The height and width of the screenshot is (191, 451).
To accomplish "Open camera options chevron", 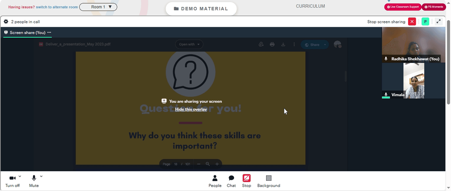I will click(x=19, y=176).
